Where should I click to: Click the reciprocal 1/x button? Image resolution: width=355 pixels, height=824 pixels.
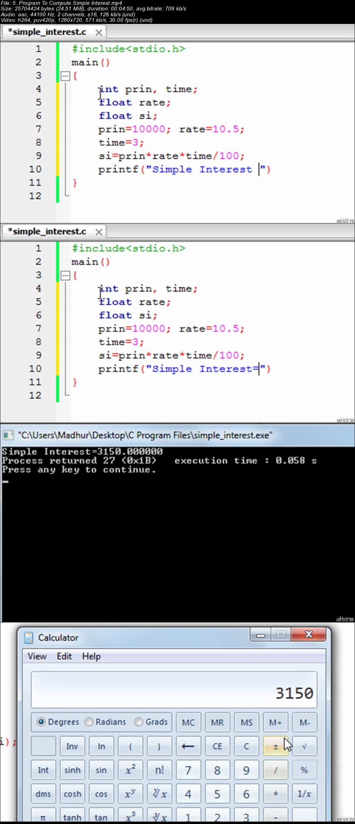point(304,794)
